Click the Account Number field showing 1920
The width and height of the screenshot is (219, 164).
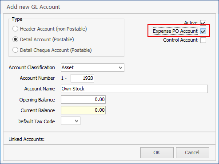(82, 78)
